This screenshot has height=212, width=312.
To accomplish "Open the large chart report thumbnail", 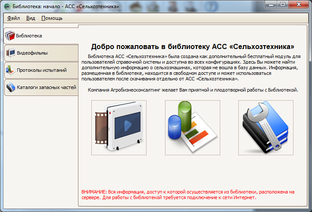I will [x=193, y=128].
